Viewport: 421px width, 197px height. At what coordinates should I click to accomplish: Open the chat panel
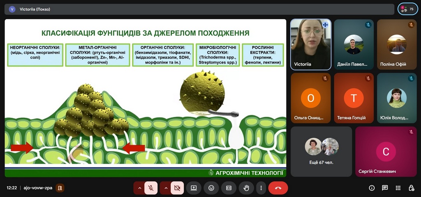(385, 188)
